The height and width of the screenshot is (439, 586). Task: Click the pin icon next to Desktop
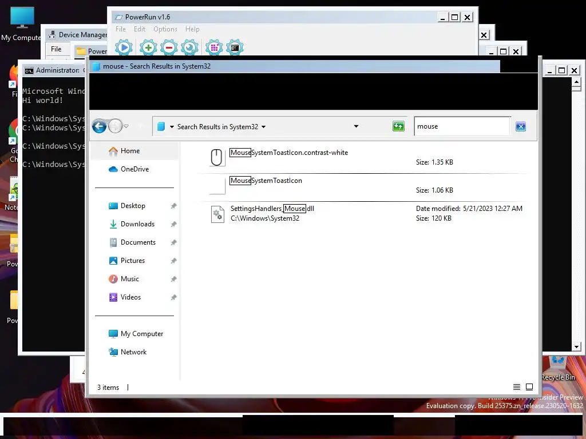173,206
